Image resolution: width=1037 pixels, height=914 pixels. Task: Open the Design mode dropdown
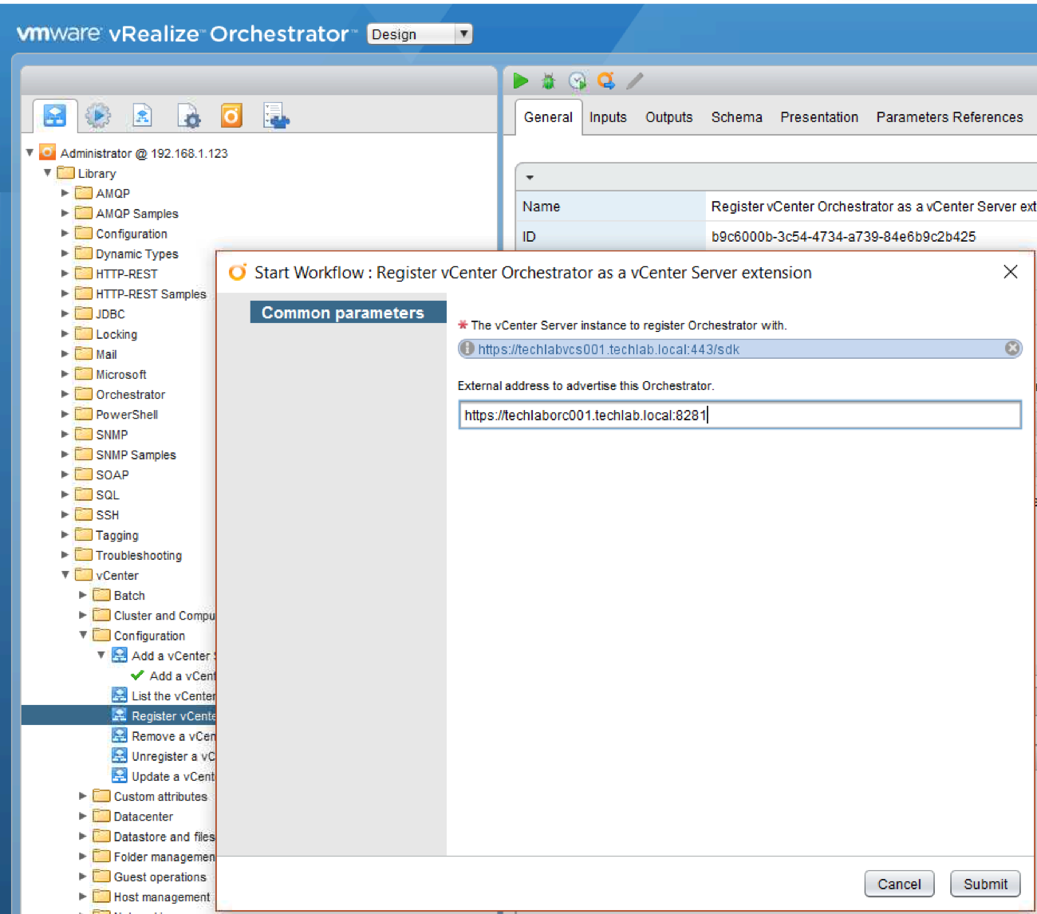click(x=420, y=33)
